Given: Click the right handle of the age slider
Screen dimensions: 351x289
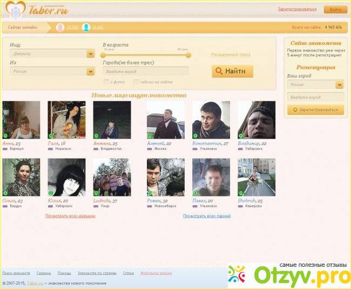Looking at the screenshot, I should click(x=188, y=55).
